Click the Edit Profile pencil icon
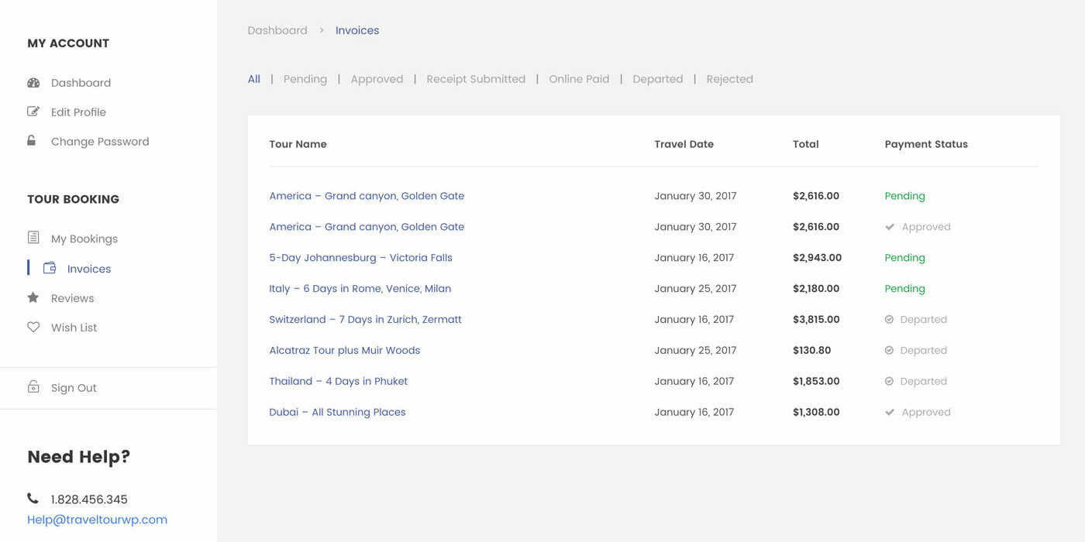Image resolution: width=1085 pixels, height=542 pixels. click(x=33, y=111)
